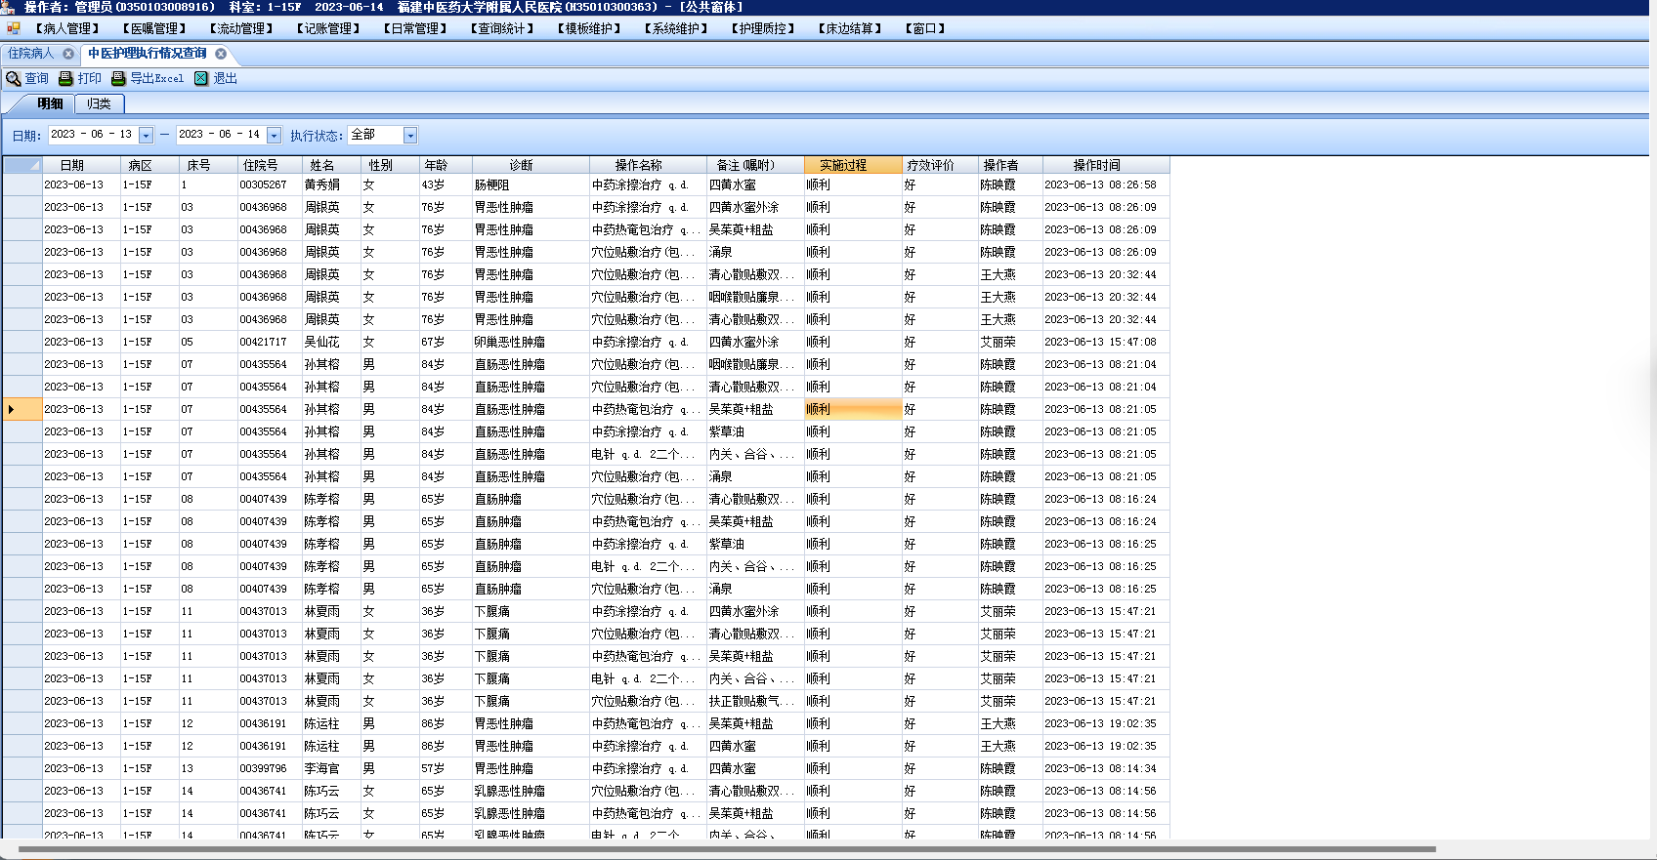Switch to the 归类 sub-tab

99,103
